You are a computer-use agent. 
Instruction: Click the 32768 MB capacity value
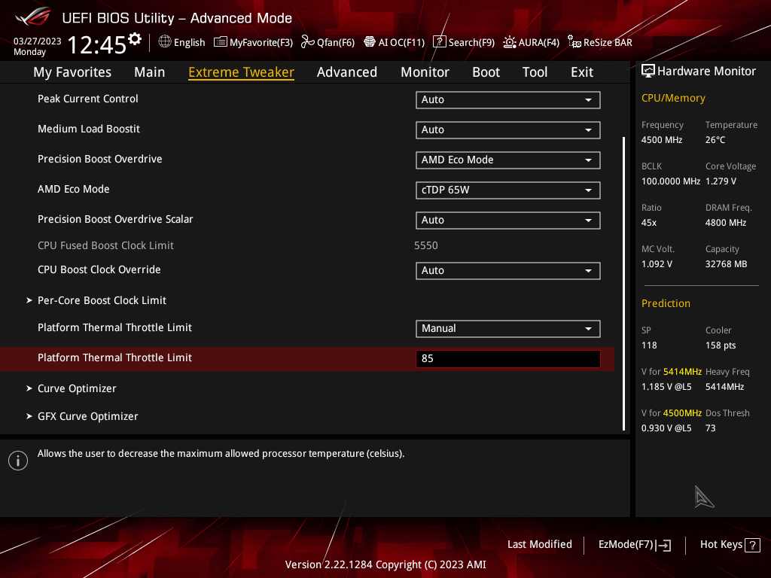tap(727, 264)
